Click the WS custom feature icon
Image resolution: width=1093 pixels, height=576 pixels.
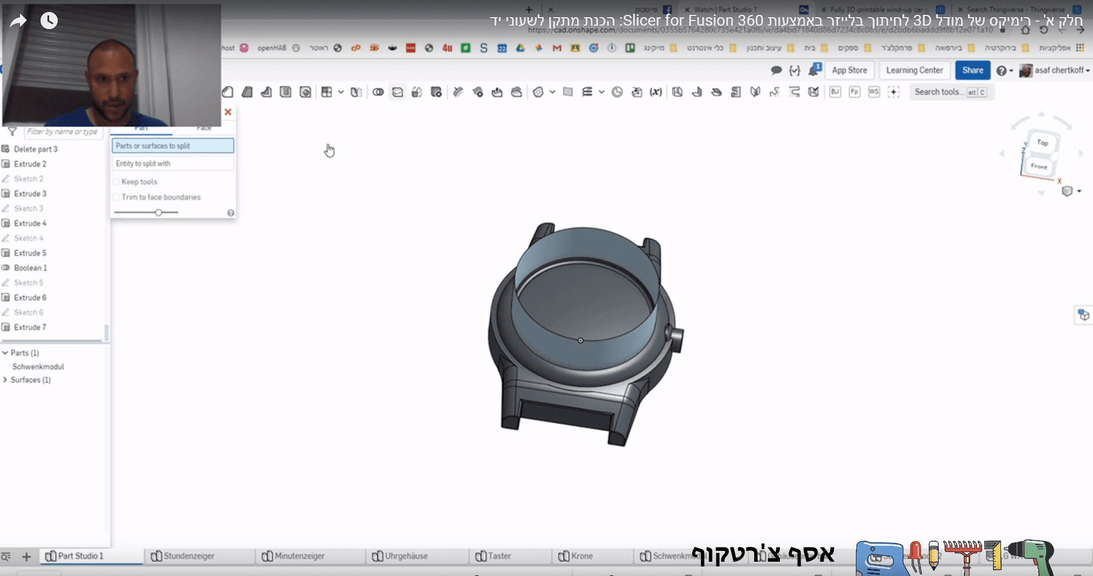click(x=874, y=92)
